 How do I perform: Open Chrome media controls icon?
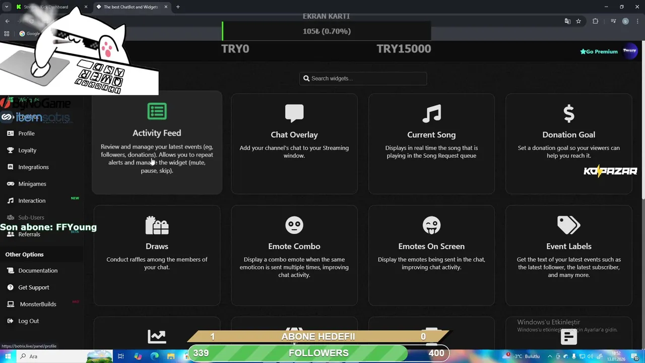coord(613,21)
